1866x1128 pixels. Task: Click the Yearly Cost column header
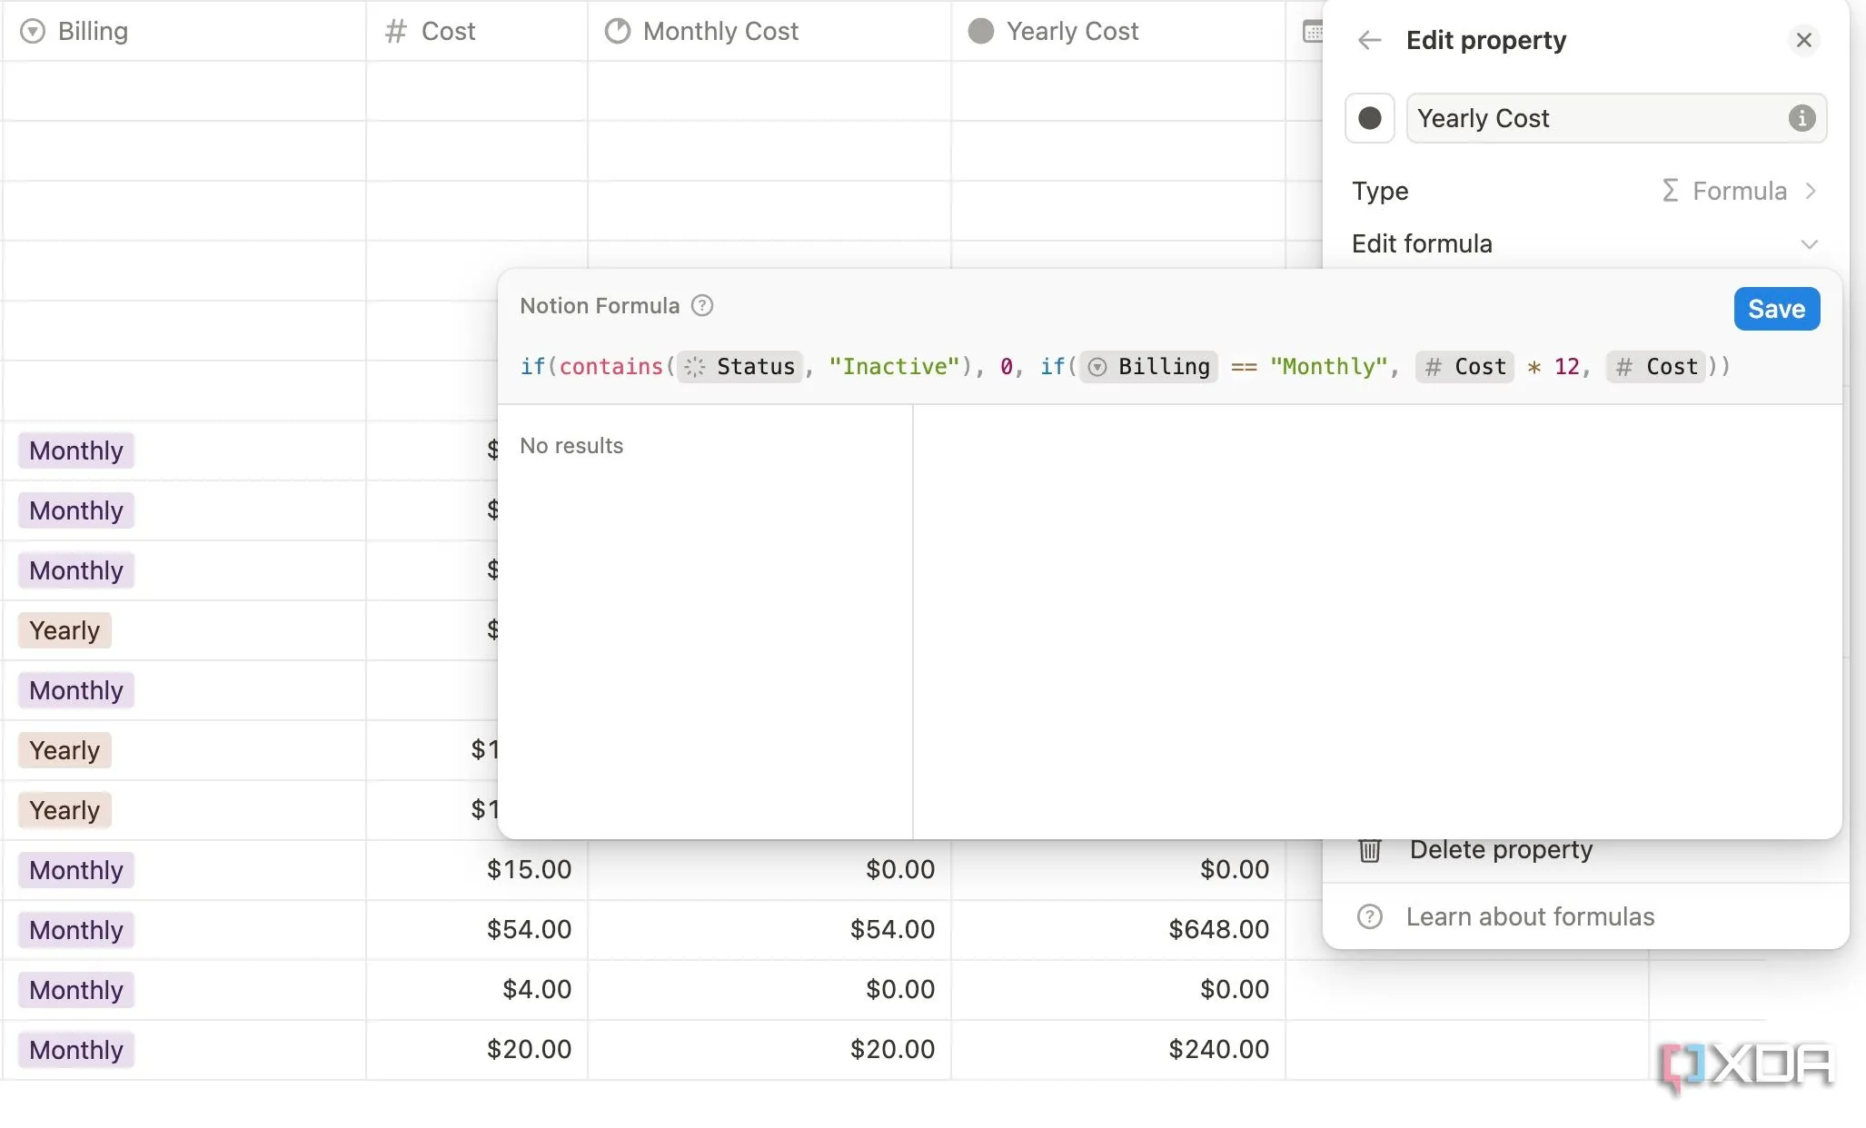coord(1071,31)
